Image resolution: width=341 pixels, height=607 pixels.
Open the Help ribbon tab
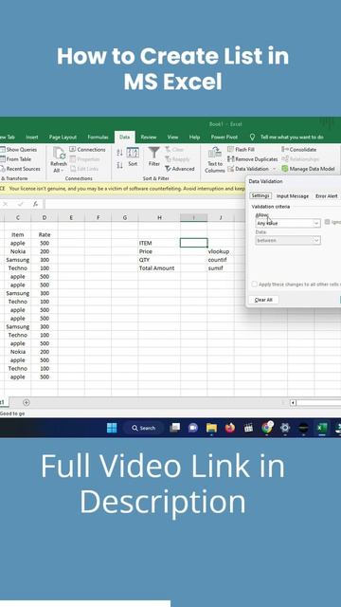pyautogui.click(x=194, y=137)
